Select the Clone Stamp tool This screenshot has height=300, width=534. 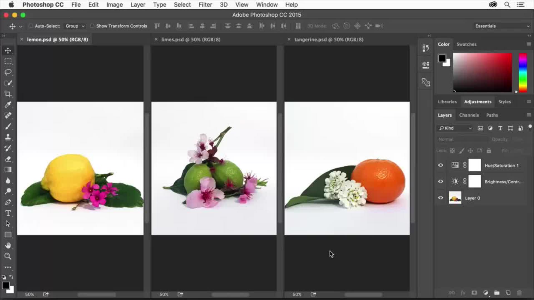point(8,137)
